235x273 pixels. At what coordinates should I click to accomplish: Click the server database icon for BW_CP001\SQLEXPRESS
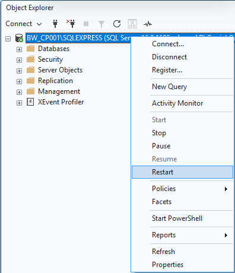coord(19,38)
